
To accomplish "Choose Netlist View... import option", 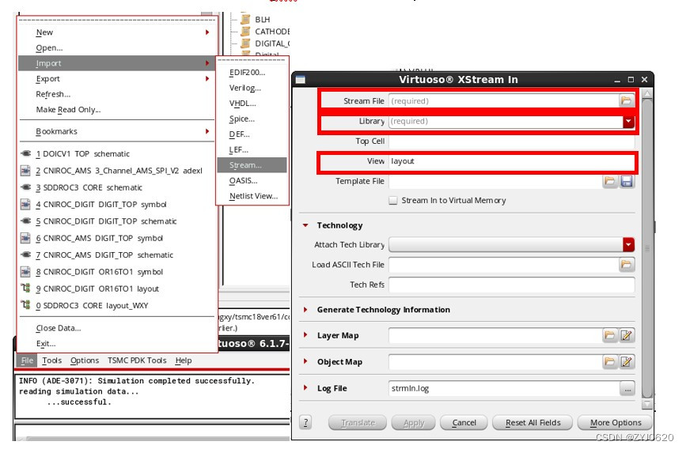I will [x=252, y=196].
